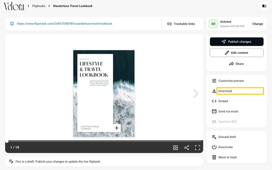Click the Share arrow icon

(231, 64)
